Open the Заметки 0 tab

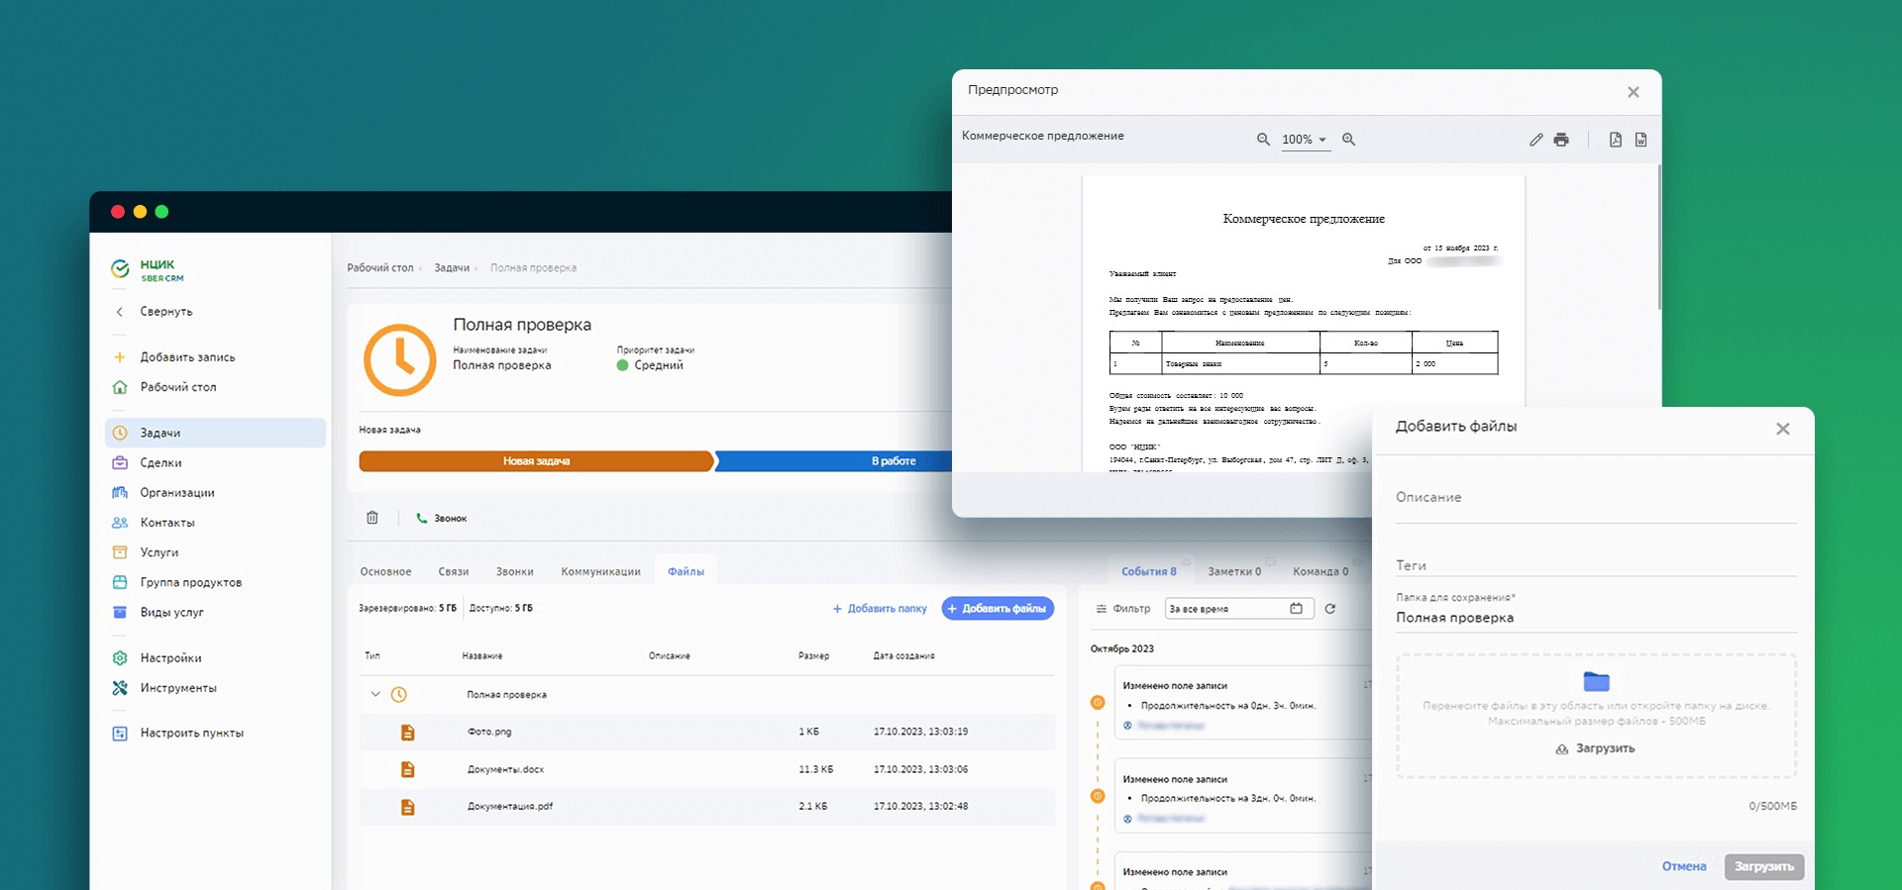point(1234,571)
